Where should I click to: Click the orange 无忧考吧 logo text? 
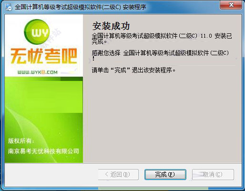tap(44, 56)
